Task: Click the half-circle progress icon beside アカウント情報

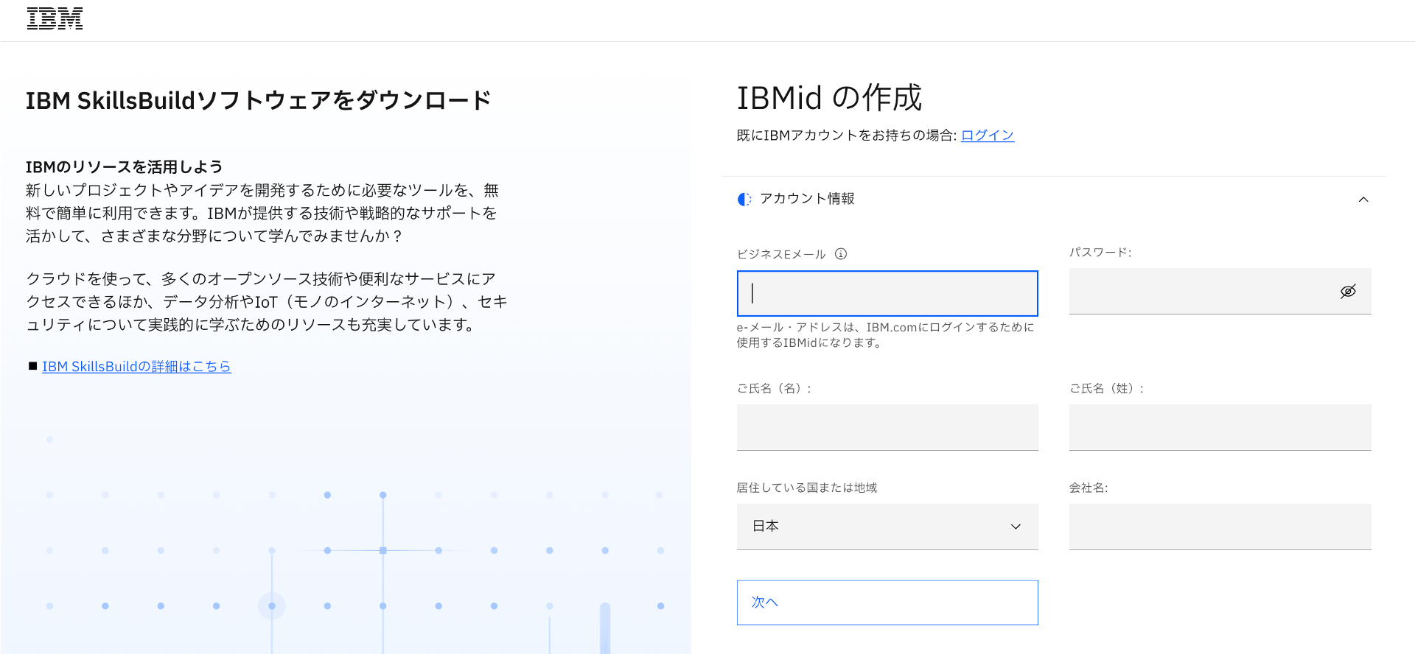Action: tap(744, 199)
